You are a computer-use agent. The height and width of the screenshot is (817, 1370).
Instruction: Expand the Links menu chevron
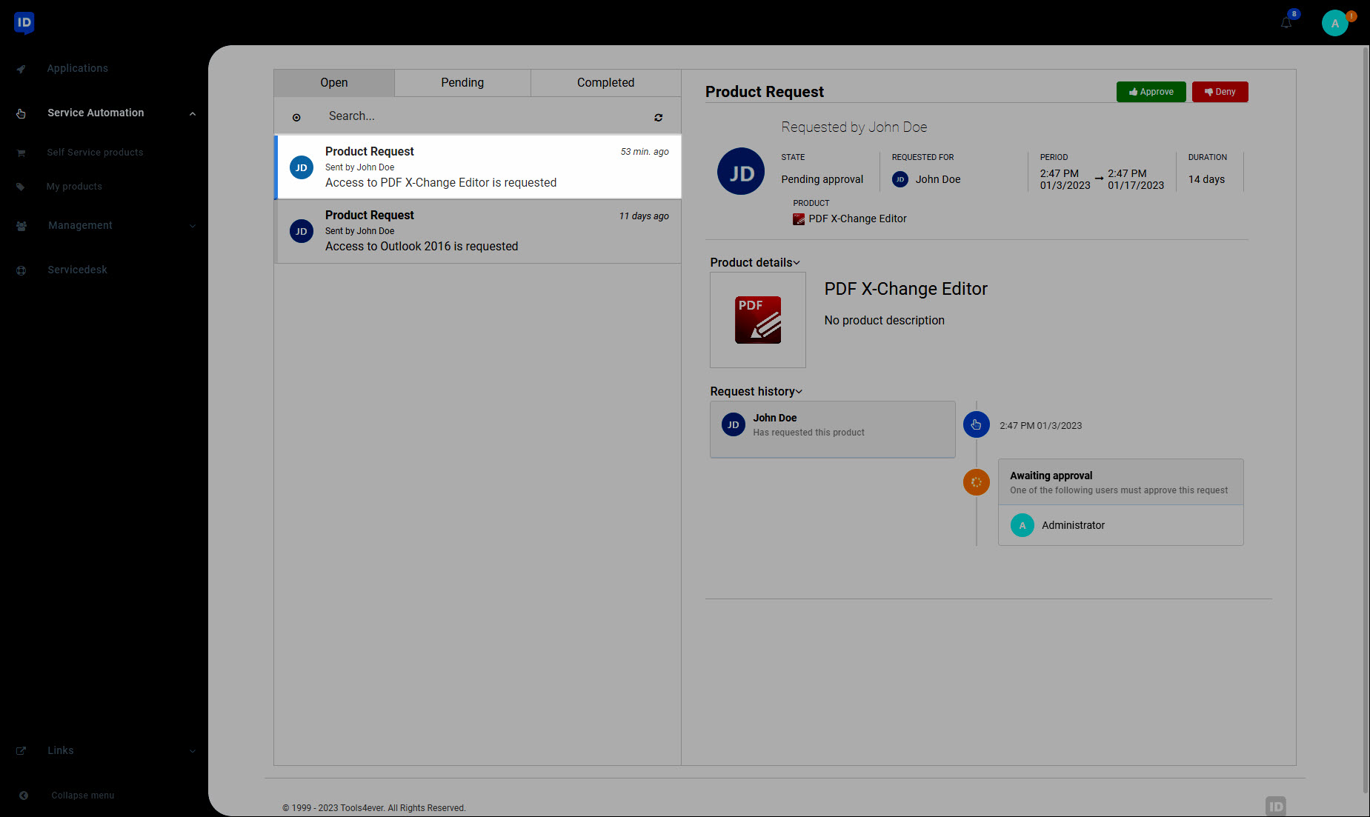point(193,751)
